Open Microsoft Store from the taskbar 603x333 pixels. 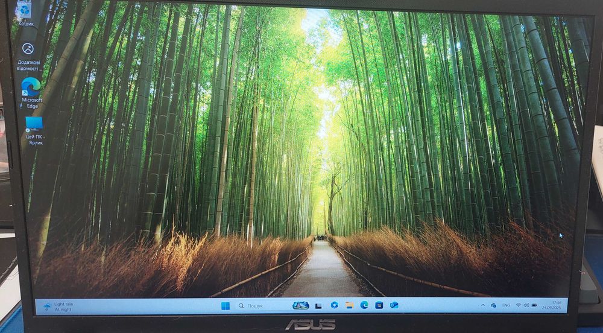(379, 305)
